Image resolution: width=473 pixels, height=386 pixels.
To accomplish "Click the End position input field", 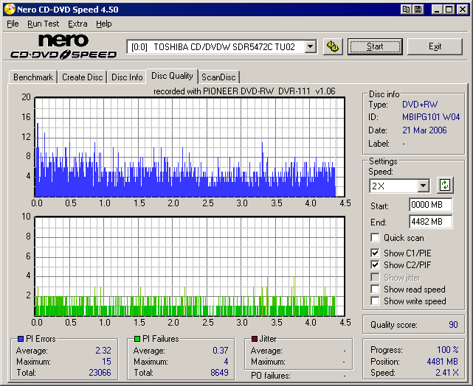I will coord(430,221).
